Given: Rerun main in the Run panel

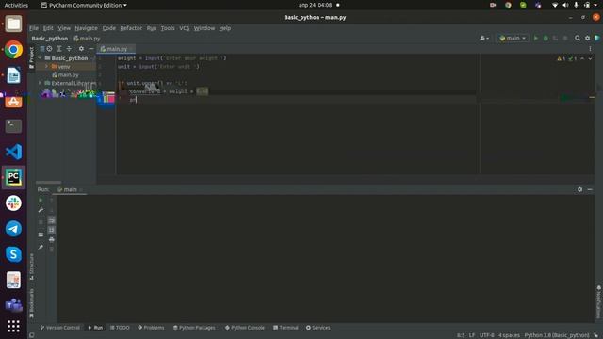Looking at the screenshot, I should (x=41, y=201).
